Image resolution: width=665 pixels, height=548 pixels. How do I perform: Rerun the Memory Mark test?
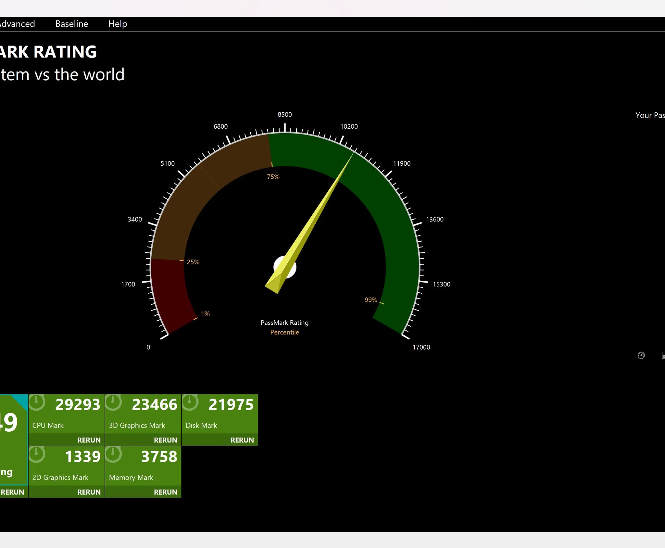166,492
